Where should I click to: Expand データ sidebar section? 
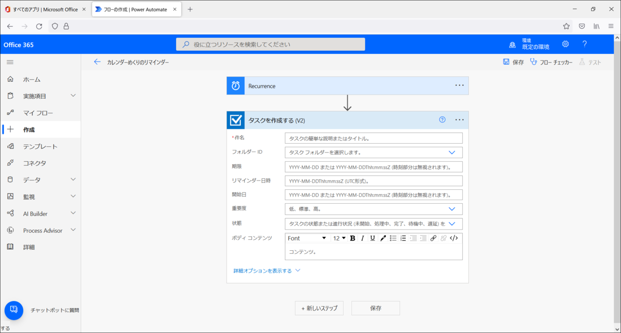pyautogui.click(x=73, y=179)
